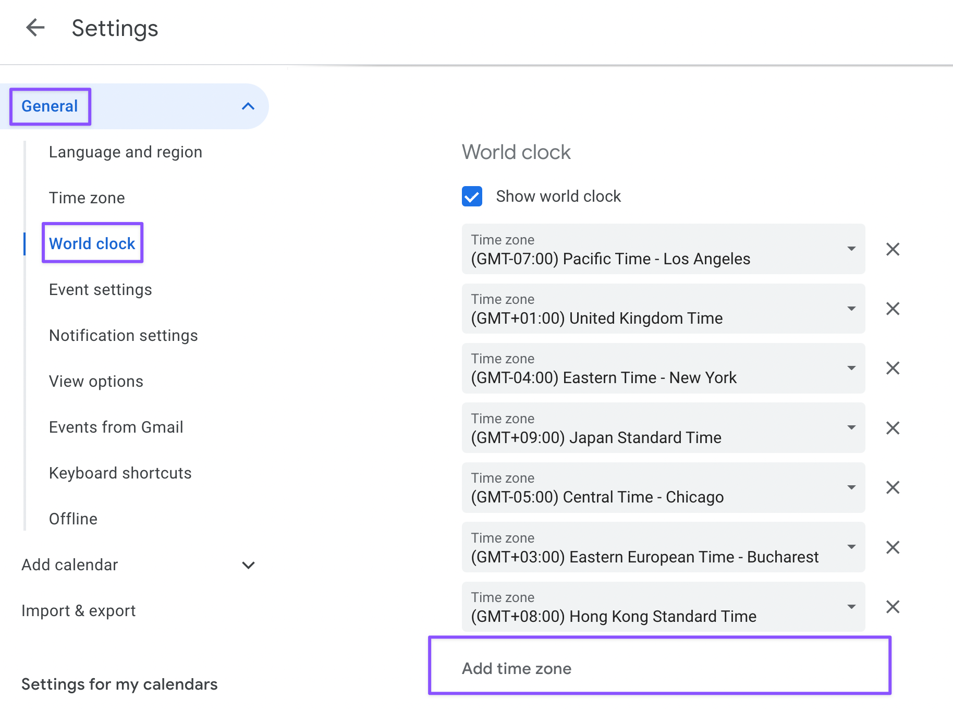Collapse the General section chevron
The image size is (953, 711).
(x=248, y=106)
